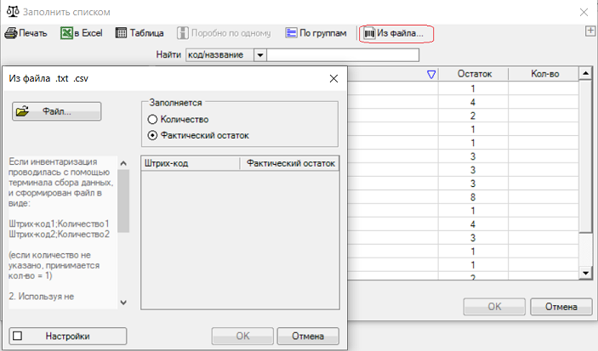
Task: Toggle the Настройки checkbox
Action: point(17,336)
